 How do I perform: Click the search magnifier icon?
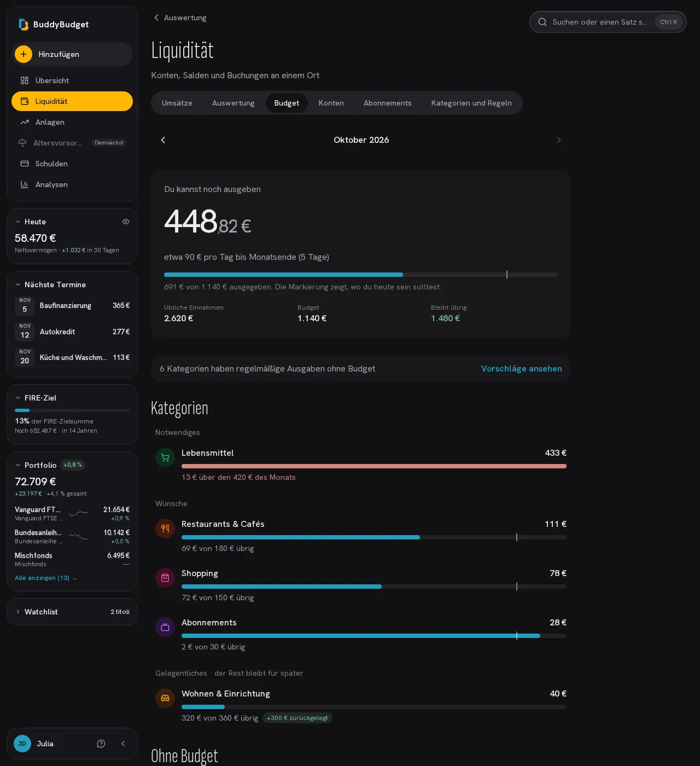[542, 22]
